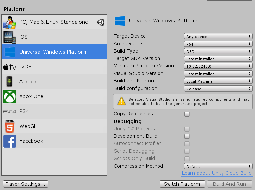Screen dimensions: 255x190
Task: Click the Windows logo in the platform list
Action: pyautogui.click(x=10, y=52)
